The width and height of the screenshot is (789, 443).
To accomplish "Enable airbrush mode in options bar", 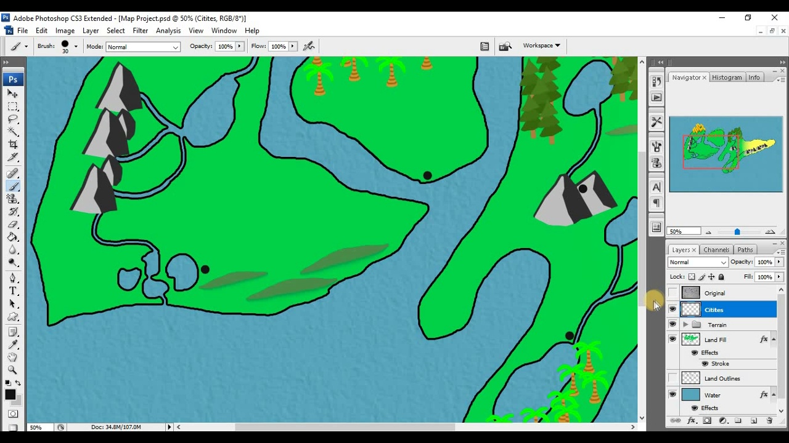I will [309, 46].
